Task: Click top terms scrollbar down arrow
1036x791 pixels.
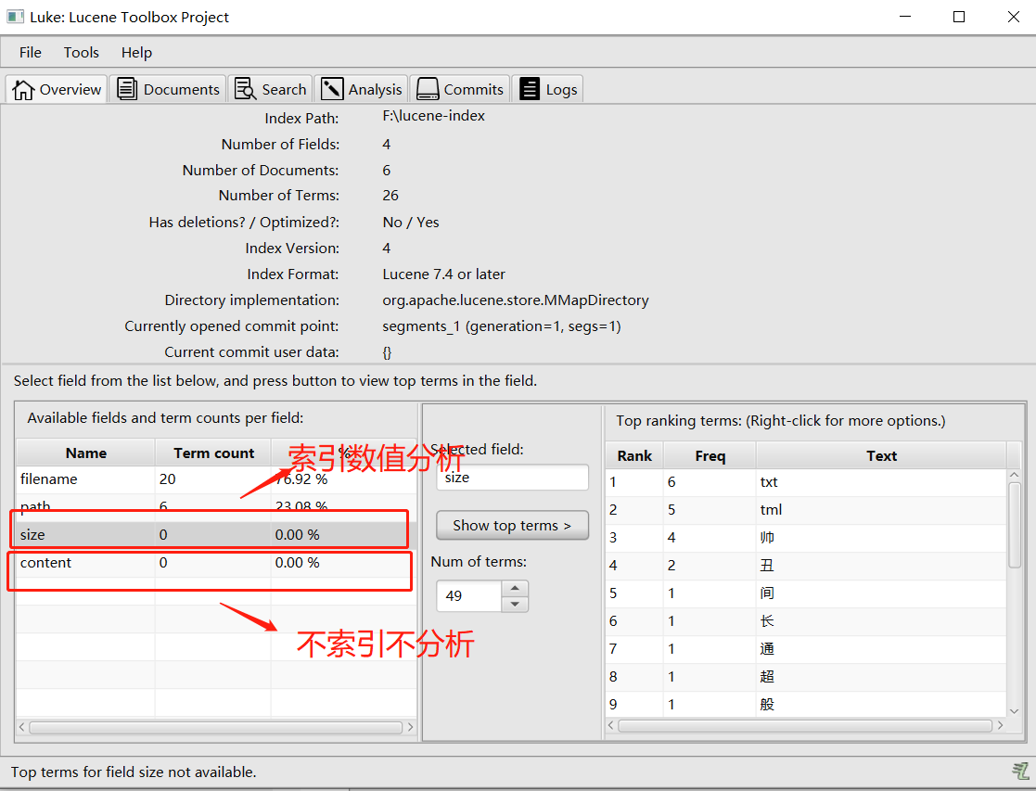Action: coord(1015,711)
